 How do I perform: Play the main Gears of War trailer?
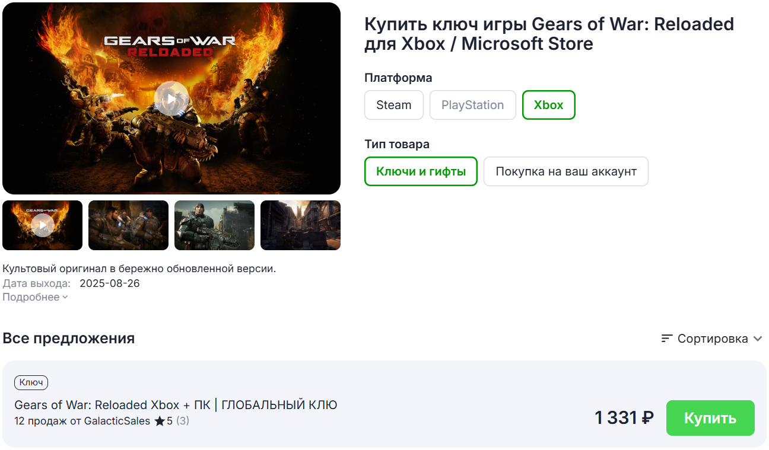point(171,98)
